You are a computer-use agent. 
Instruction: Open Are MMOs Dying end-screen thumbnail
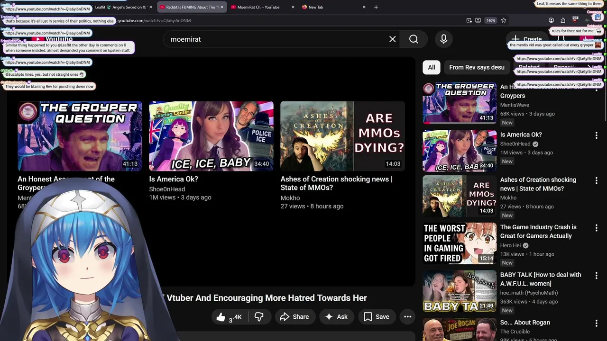(342, 136)
